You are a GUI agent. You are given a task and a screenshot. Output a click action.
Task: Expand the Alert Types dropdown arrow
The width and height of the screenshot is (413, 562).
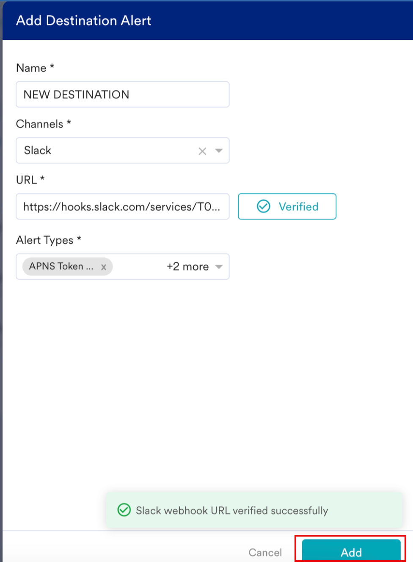pyautogui.click(x=219, y=267)
